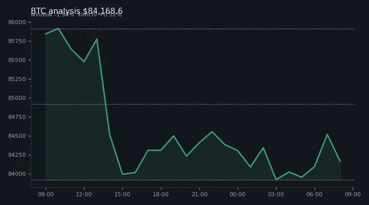Click the 86000 price axis label
Image resolution: width=369 pixels, height=205 pixels.
pos(17,22)
